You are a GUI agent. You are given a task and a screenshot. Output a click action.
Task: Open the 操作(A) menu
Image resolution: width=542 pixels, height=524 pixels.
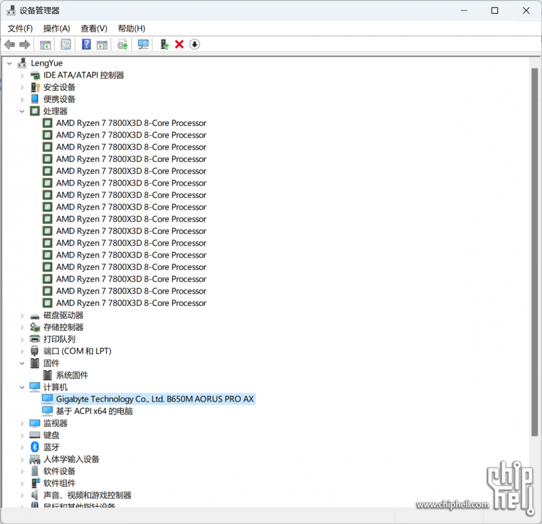coord(56,28)
